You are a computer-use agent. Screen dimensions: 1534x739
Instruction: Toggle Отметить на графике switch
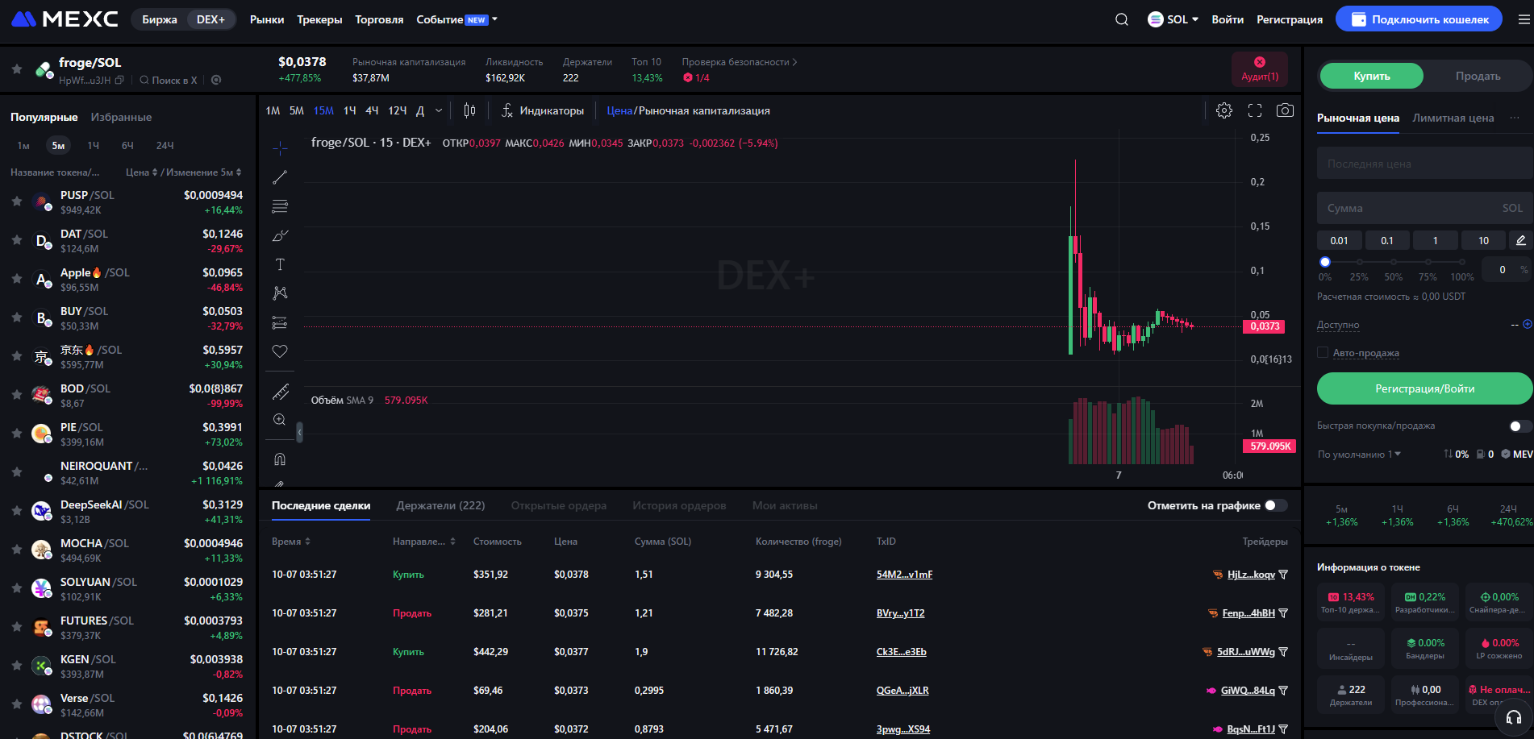pyautogui.click(x=1275, y=505)
